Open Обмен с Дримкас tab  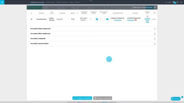click(62, 2)
